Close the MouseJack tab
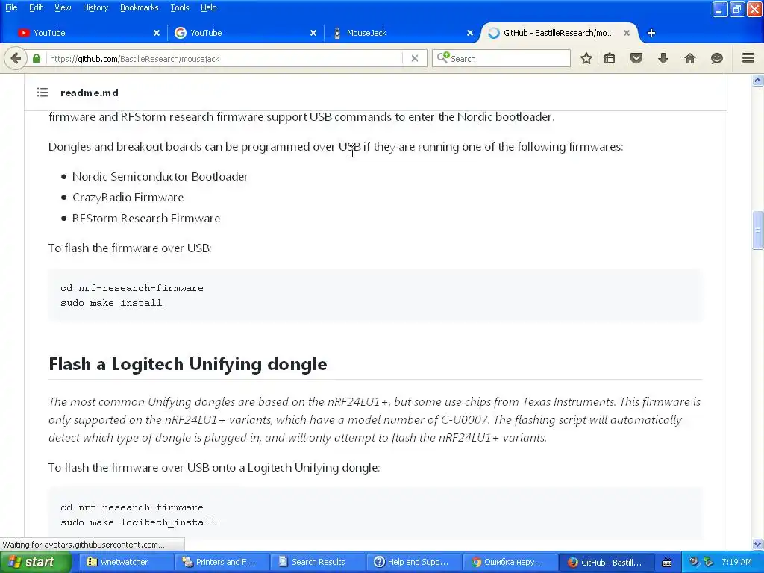 coord(470,33)
